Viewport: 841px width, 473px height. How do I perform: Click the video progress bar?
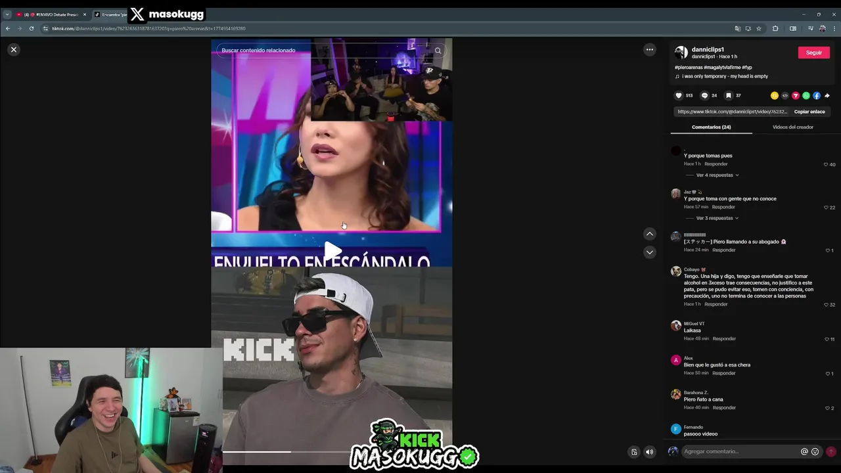pyautogui.click(x=337, y=451)
